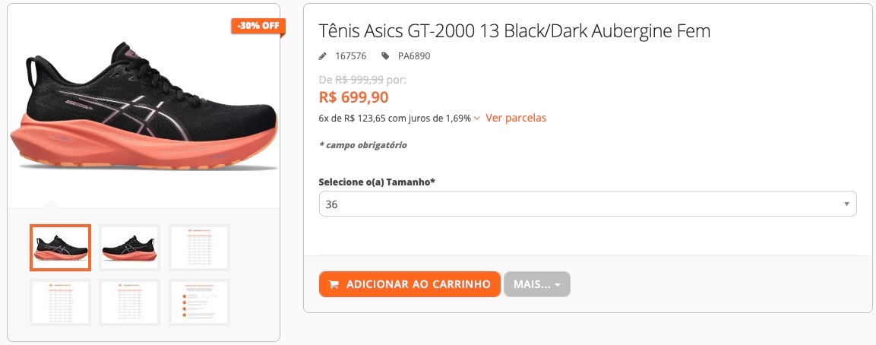The image size is (876, 345).
Task: Click the pencil icon beside code 167576
Action: point(323,55)
